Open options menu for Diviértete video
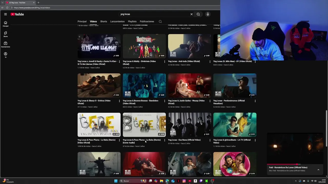This screenshot has width=328, height=184. coord(165,62)
